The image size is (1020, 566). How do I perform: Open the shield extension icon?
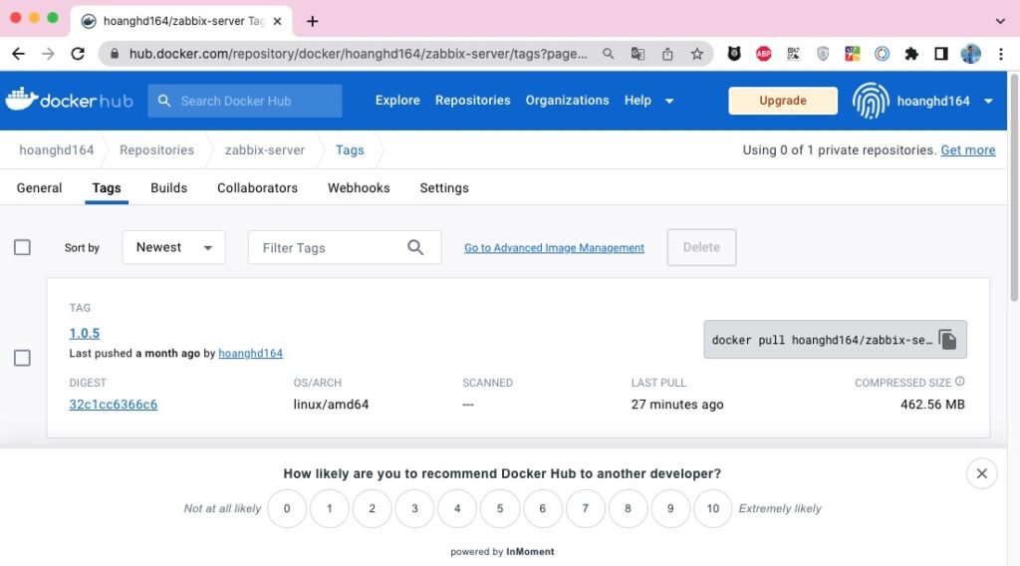(823, 54)
